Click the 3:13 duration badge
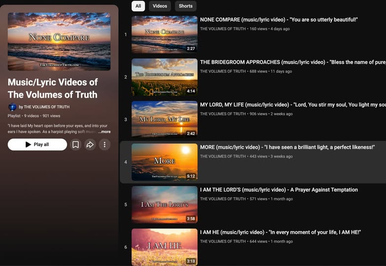Screen dimensions: 386x266 point(191,261)
